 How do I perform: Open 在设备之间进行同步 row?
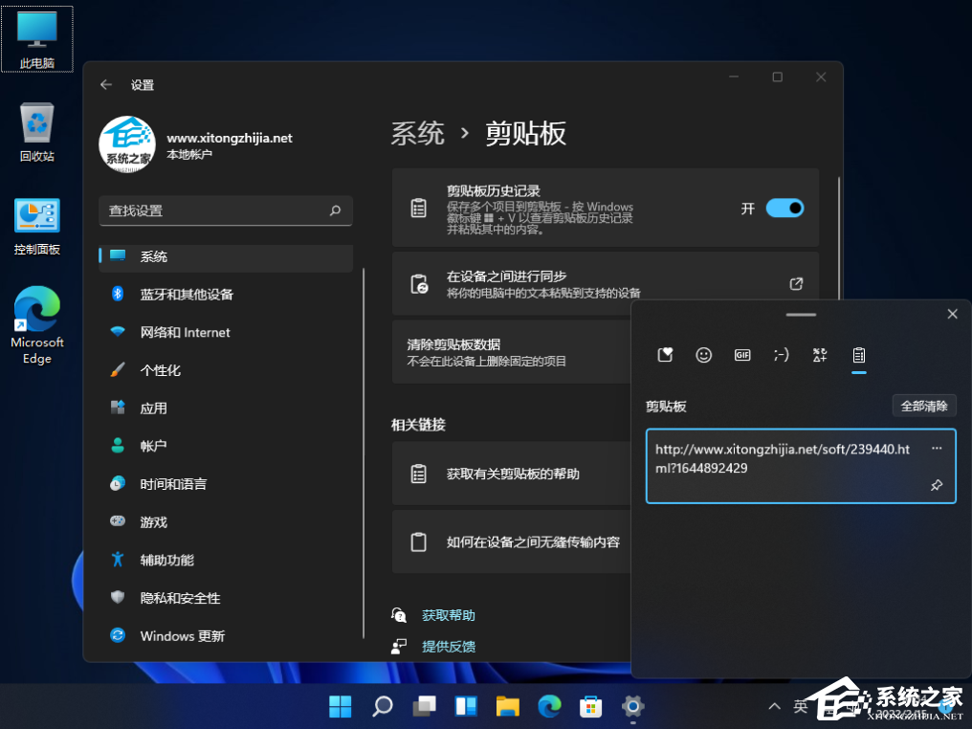tap(605, 283)
